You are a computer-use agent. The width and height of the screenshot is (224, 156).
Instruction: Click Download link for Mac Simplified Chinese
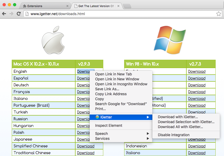pos(86,146)
